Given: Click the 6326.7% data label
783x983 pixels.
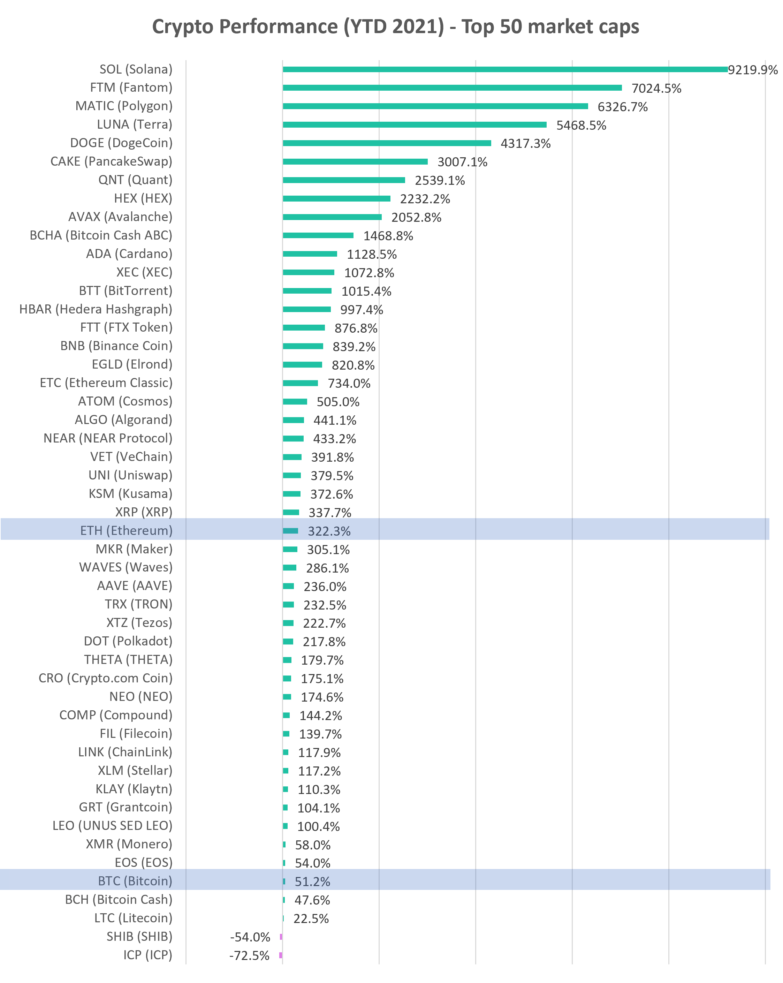Looking at the screenshot, I should [x=623, y=107].
